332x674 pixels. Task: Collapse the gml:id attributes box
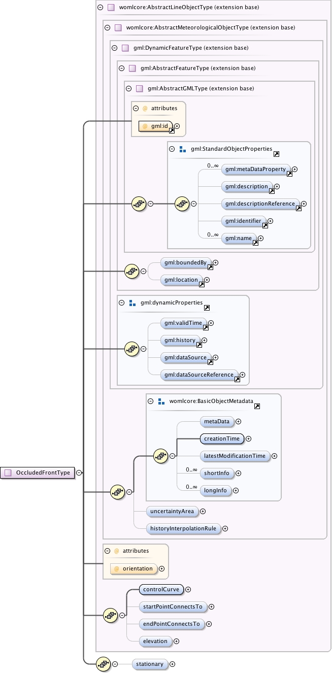136,108
